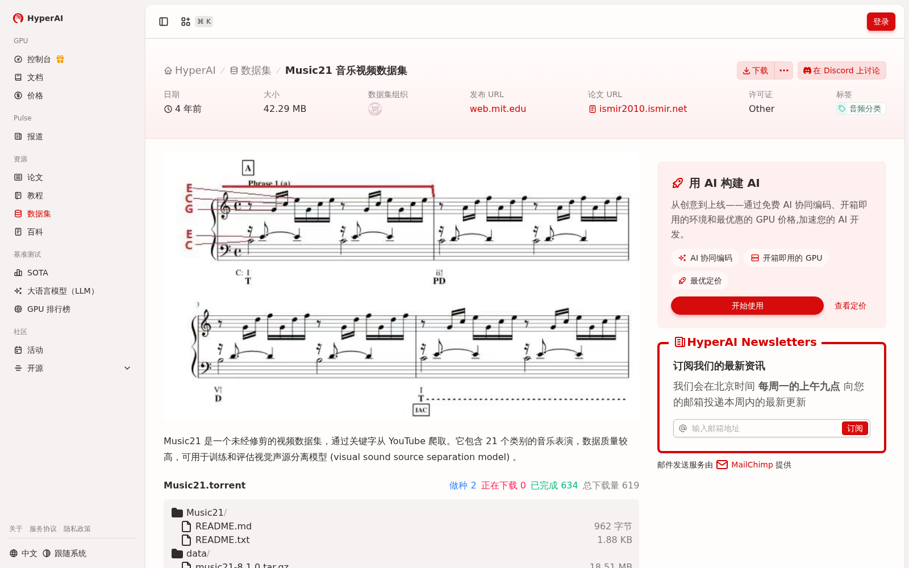Click the 42.29 MB size value

pyautogui.click(x=285, y=108)
